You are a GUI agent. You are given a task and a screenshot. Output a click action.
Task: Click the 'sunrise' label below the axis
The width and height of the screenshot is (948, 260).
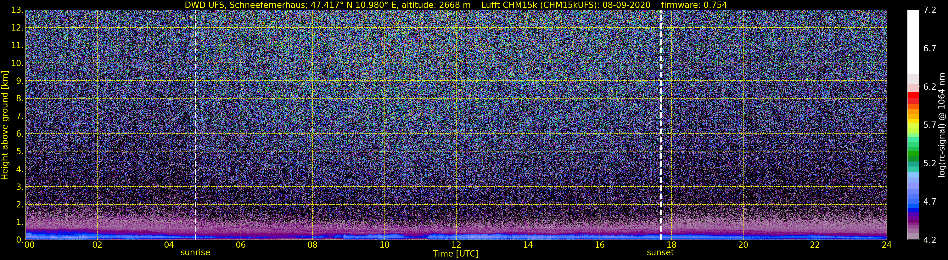tap(195, 253)
